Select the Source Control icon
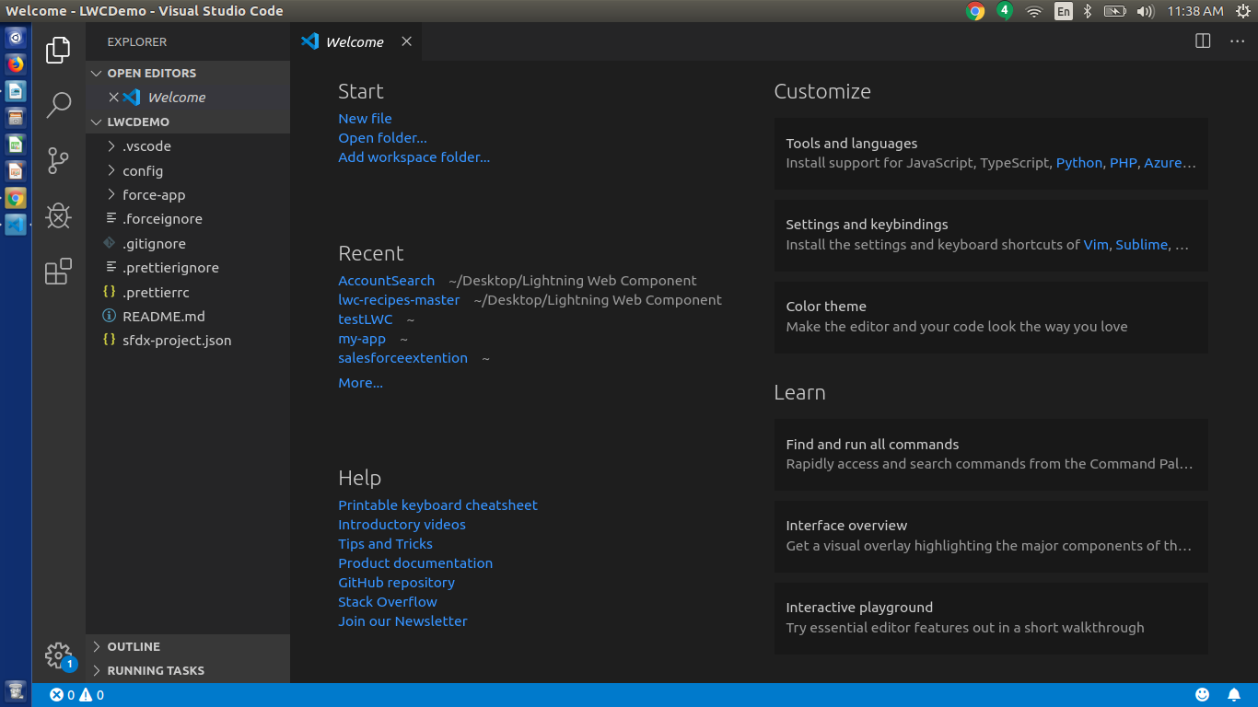This screenshot has width=1258, height=707. click(x=58, y=161)
